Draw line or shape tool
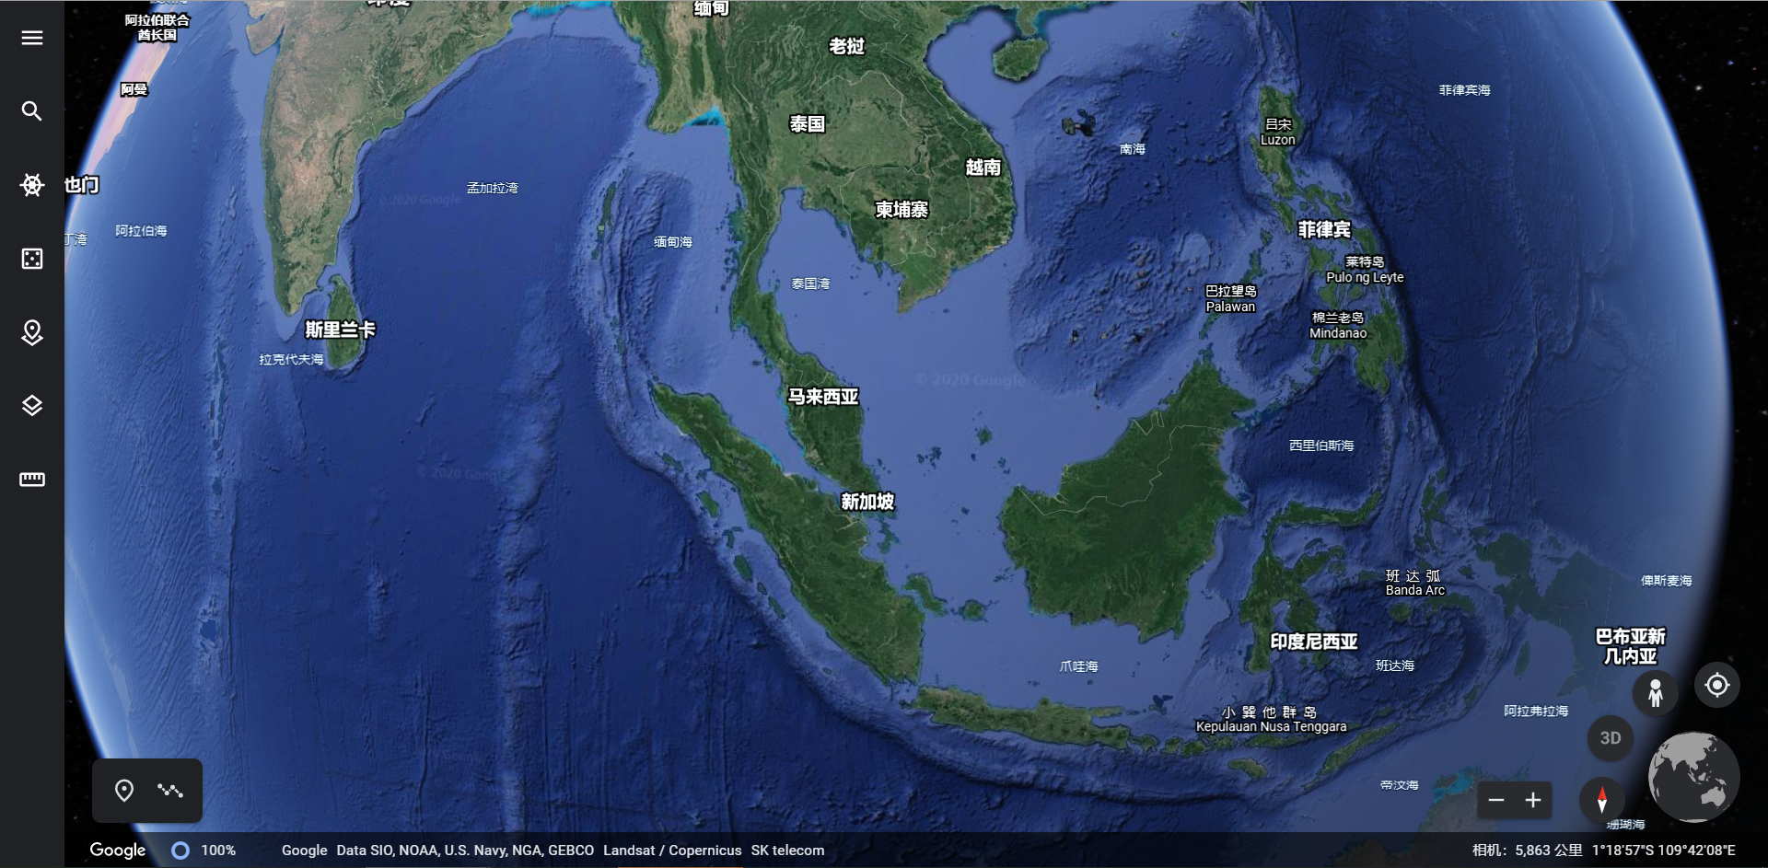This screenshot has width=1768, height=868. pos(170,791)
